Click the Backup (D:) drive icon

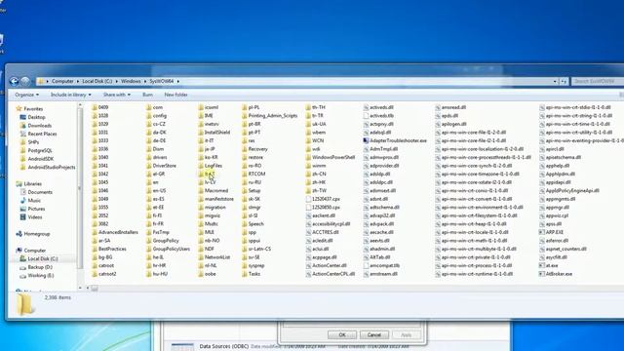22,267
